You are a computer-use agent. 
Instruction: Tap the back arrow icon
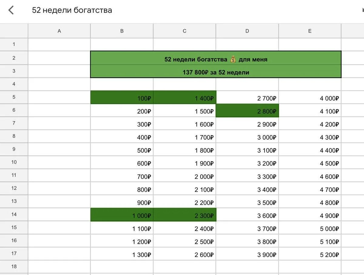coord(11,10)
